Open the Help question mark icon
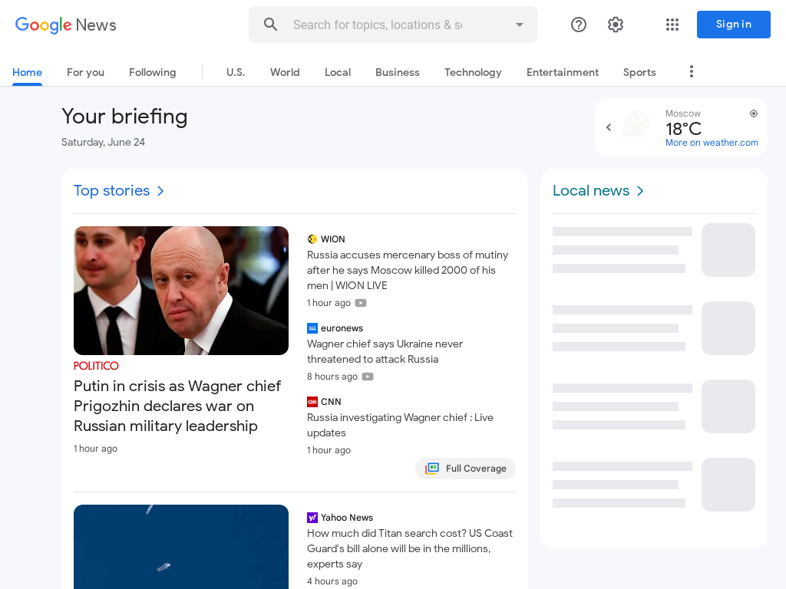The image size is (786, 589). pos(579,25)
